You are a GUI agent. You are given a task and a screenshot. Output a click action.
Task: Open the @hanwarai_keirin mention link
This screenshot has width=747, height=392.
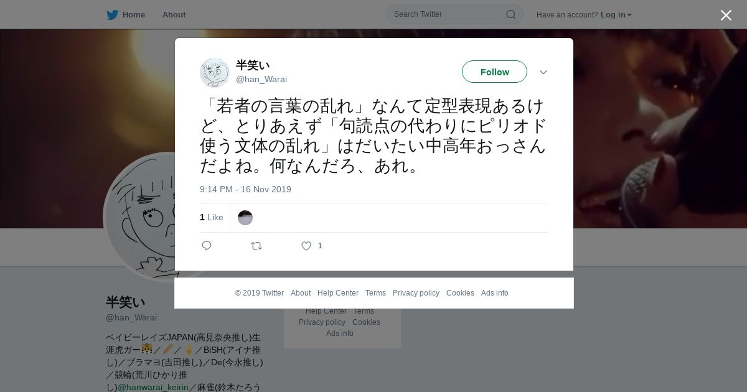click(153, 387)
